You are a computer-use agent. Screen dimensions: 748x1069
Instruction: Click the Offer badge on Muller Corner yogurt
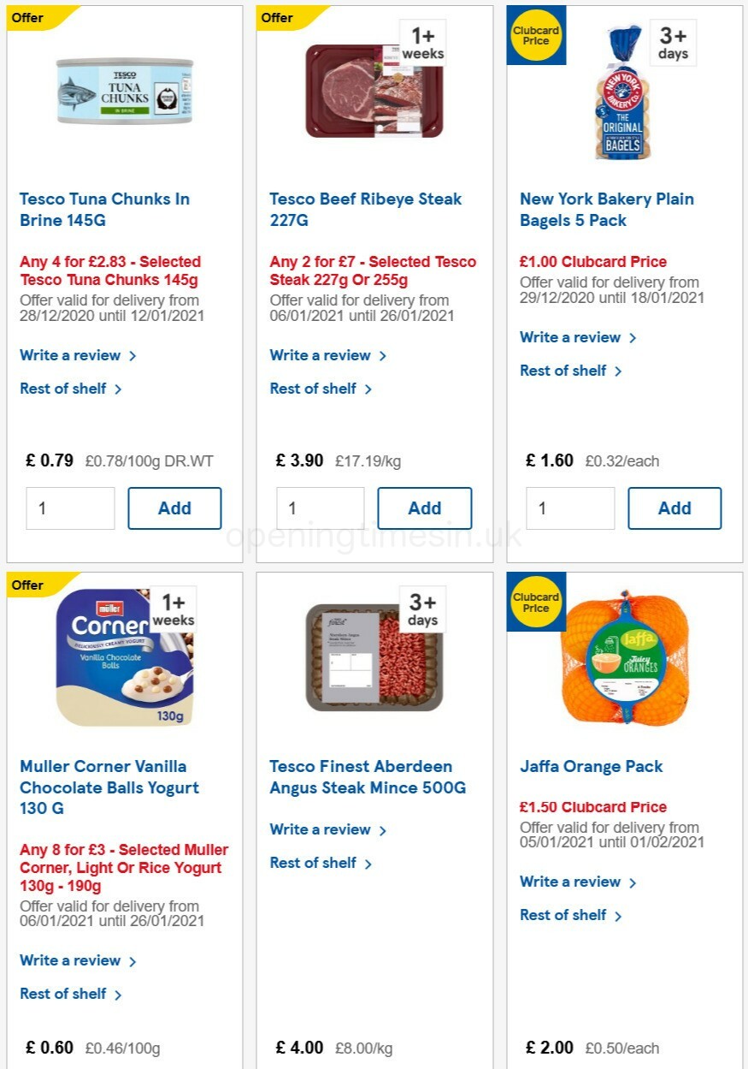(x=27, y=585)
